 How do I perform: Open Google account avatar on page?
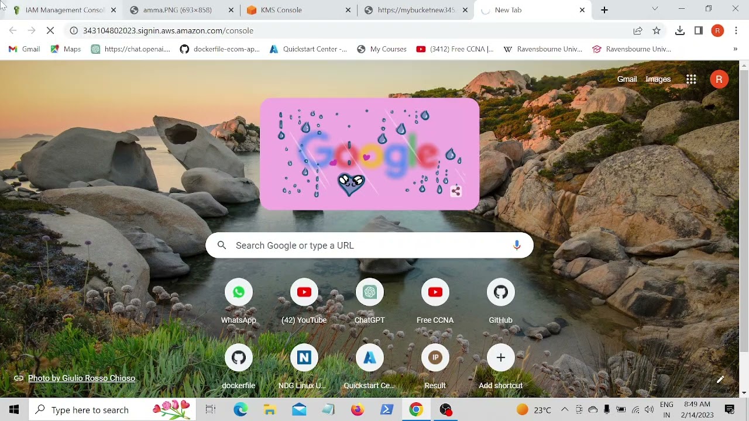tap(719, 80)
